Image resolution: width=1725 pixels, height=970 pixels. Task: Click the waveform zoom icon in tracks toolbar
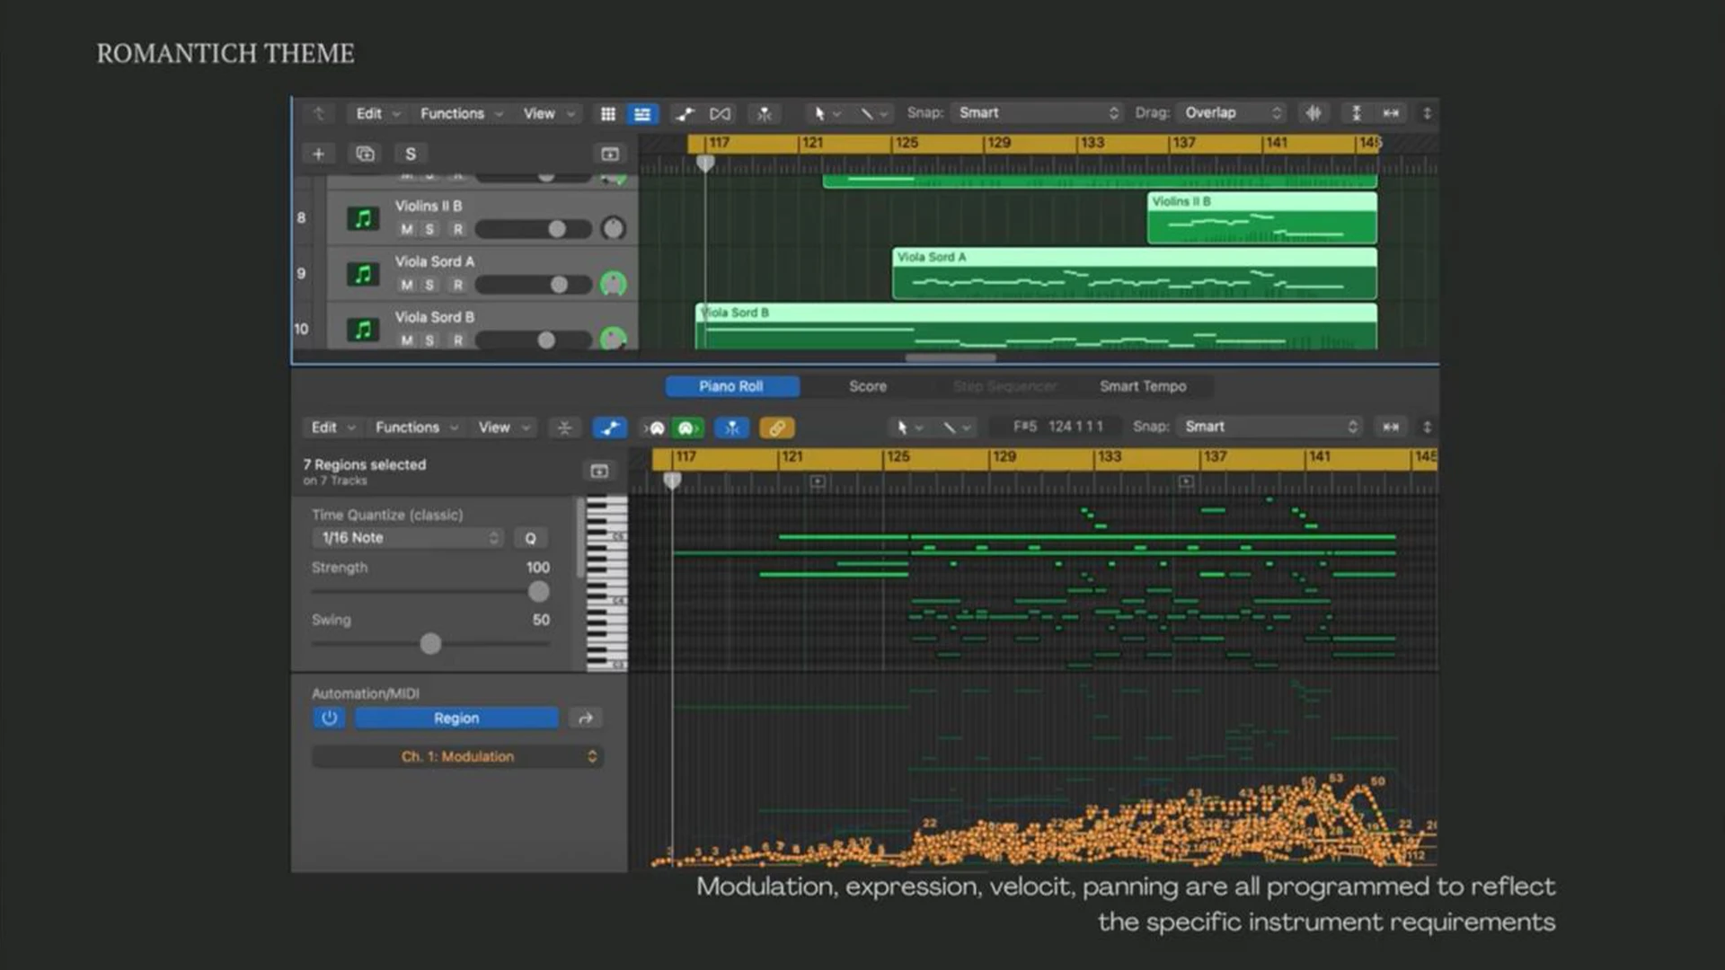(x=1314, y=113)
